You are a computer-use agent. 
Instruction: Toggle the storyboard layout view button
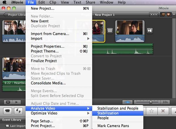pos(154,14)
